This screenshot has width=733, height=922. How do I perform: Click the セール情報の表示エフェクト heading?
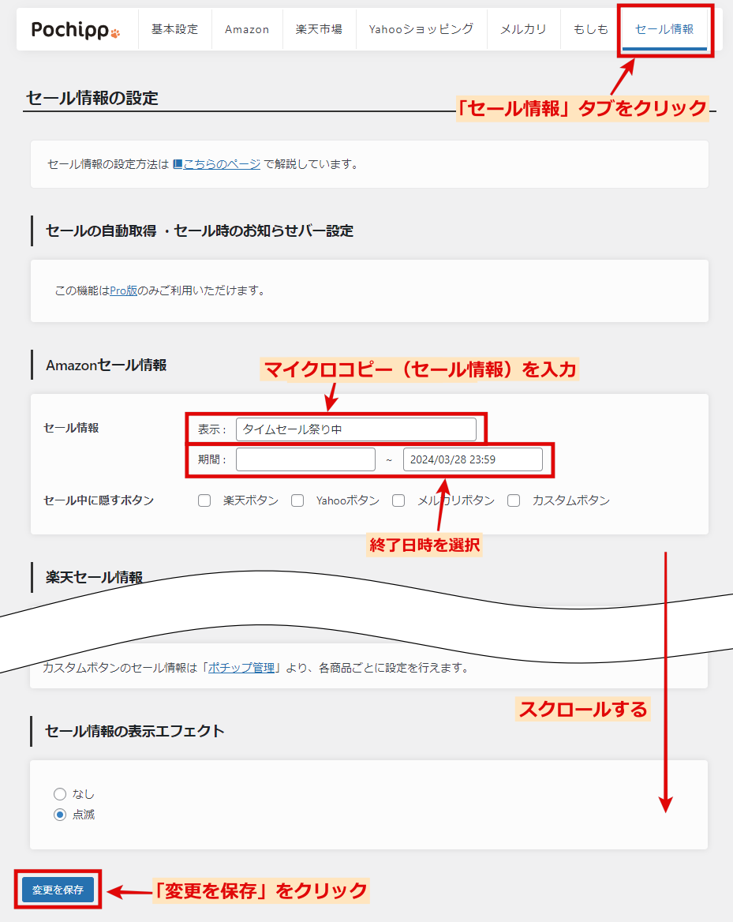point(135,731)
